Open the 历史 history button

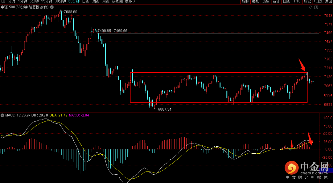pyautogui.click(x=266, y=2)
